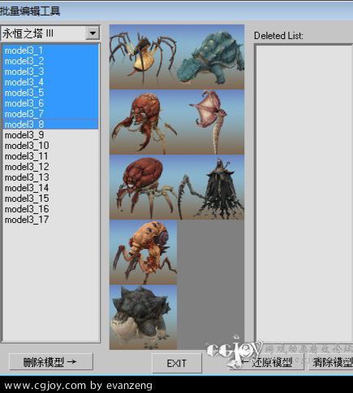
Task: Click the pink winged worm thumbnail
Action: [x=210, y=122]
